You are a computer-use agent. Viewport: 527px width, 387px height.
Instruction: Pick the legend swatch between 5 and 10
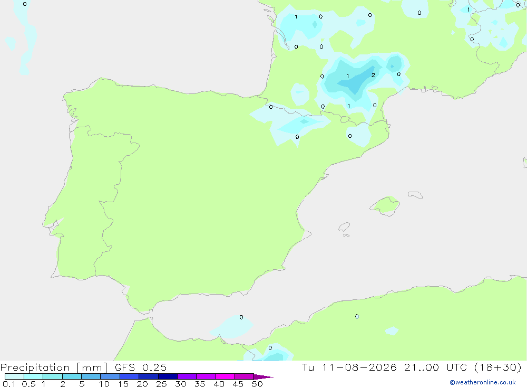click(91, 376)
